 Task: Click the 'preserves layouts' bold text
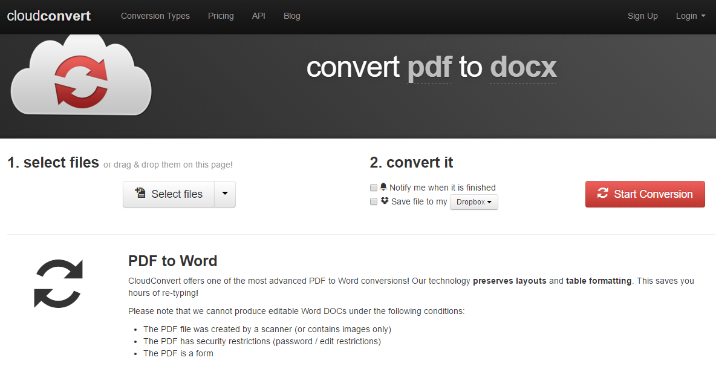point(510,281)
